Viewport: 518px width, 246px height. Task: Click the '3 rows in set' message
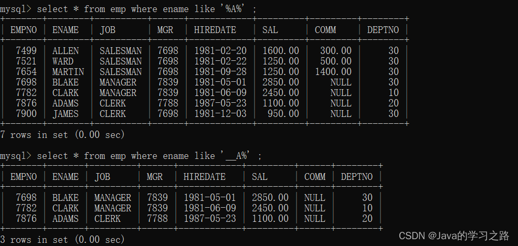click(x=62, y=239)
